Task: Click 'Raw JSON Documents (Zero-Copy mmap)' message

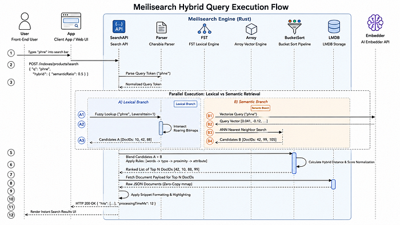Action: click(x=159, y=184)
